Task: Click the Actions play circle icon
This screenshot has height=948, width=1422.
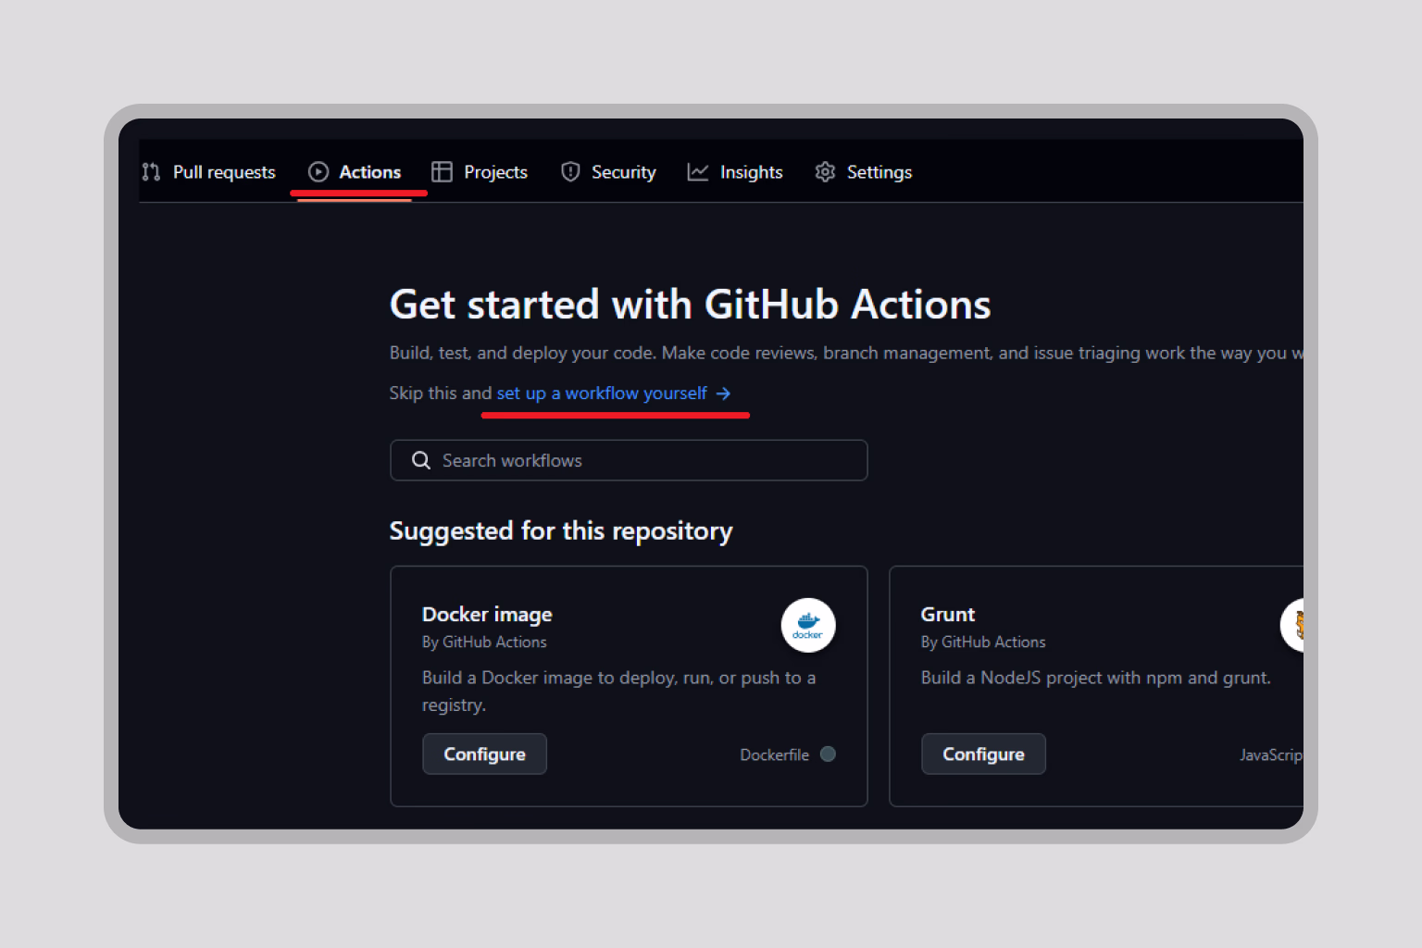Action: (318, 172)
